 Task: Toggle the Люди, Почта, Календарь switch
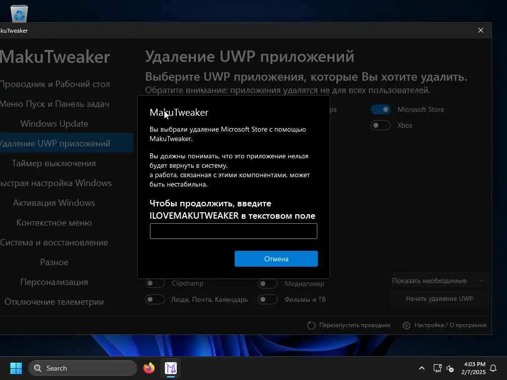(x=155, y=299)
